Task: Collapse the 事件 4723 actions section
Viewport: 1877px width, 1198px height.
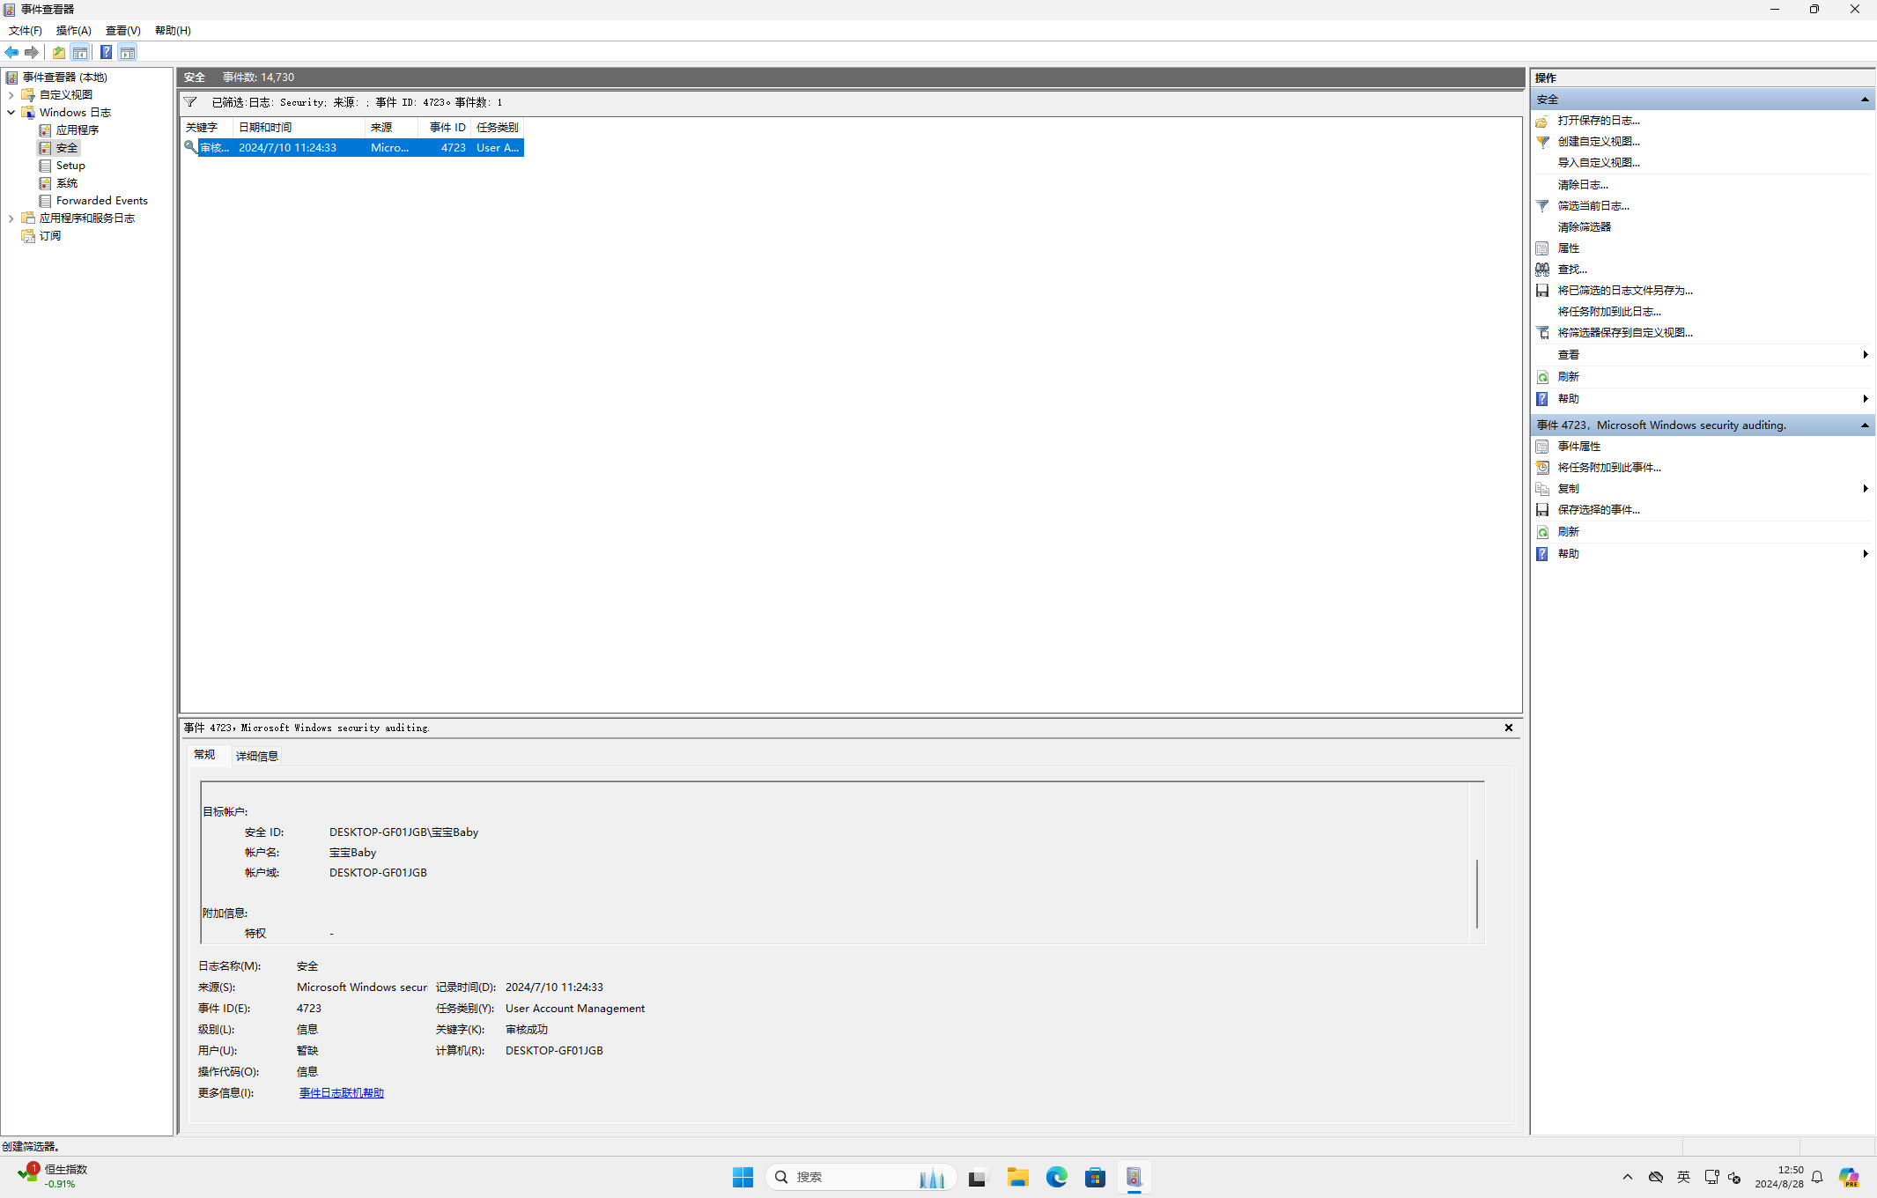Action: 1865,425
